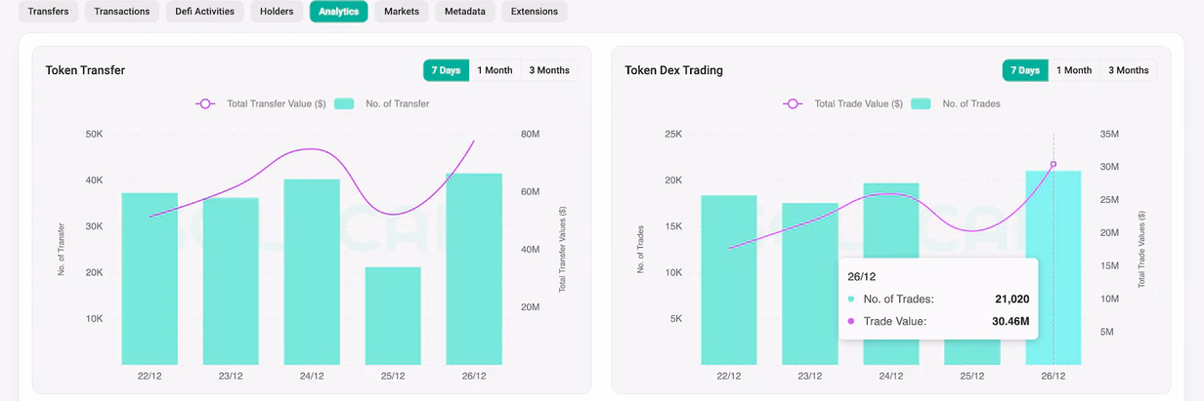Toggle Total Transfer Value legend marker
This screenshot has width=1204, height=401.
205,103
